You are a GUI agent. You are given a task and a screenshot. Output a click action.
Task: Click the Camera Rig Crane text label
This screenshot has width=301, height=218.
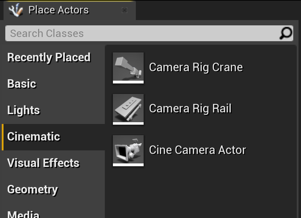click(x=196, y=67)
